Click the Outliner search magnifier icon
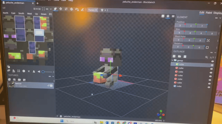Screen dimensions: 222x124 [206, 57]
